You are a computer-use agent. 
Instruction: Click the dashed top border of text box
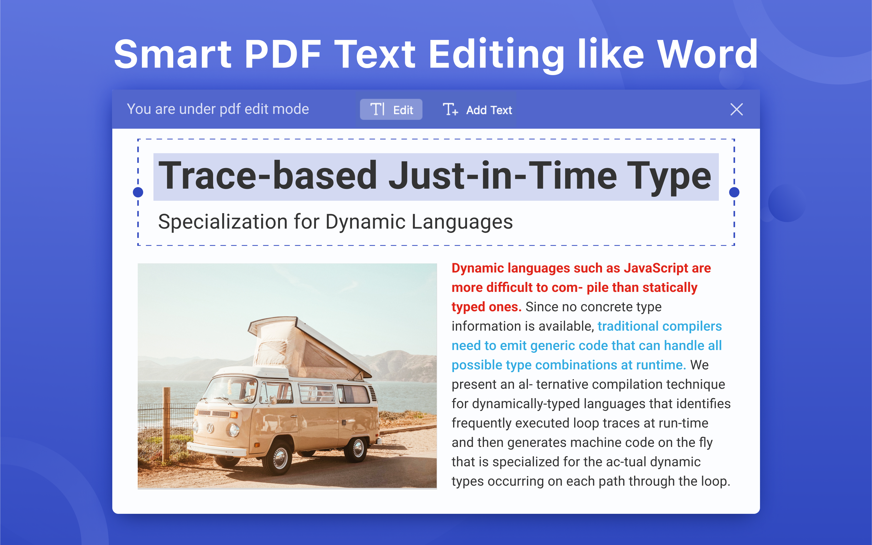tap(436, 139)
